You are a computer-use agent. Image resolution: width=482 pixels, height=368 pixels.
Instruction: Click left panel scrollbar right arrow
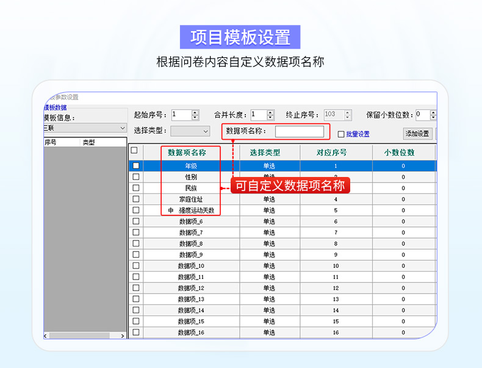coord(123,336)
